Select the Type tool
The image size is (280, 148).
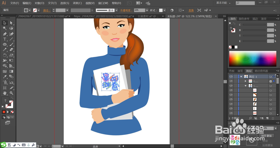click(x=5, y=39)
